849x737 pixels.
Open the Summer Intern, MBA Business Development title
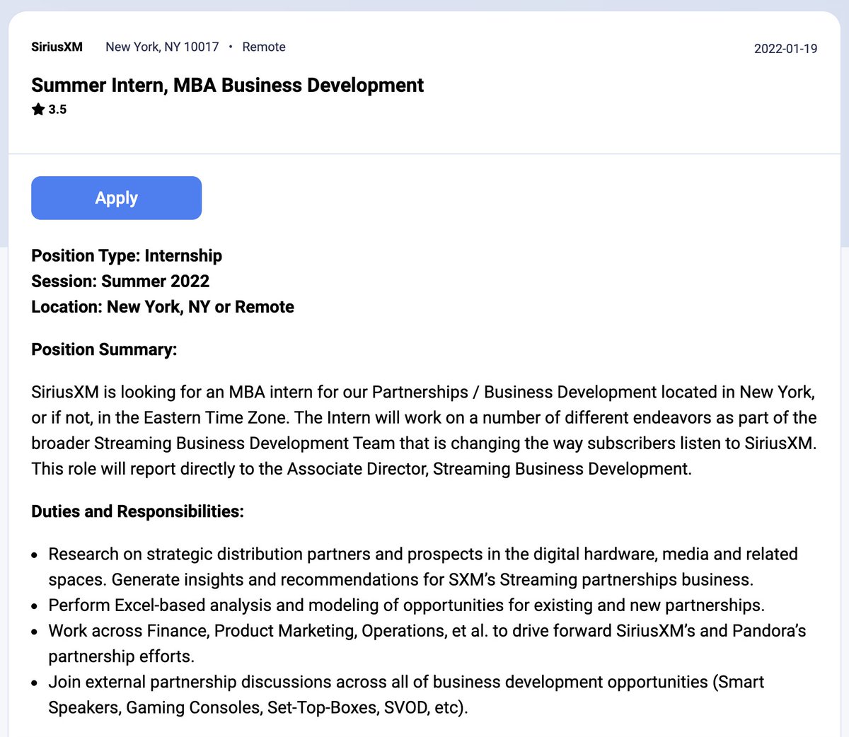coord(227,85)
